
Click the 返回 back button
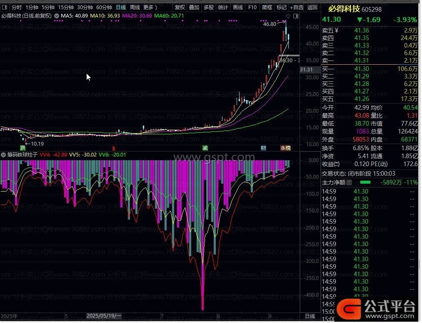coord(312,8)
